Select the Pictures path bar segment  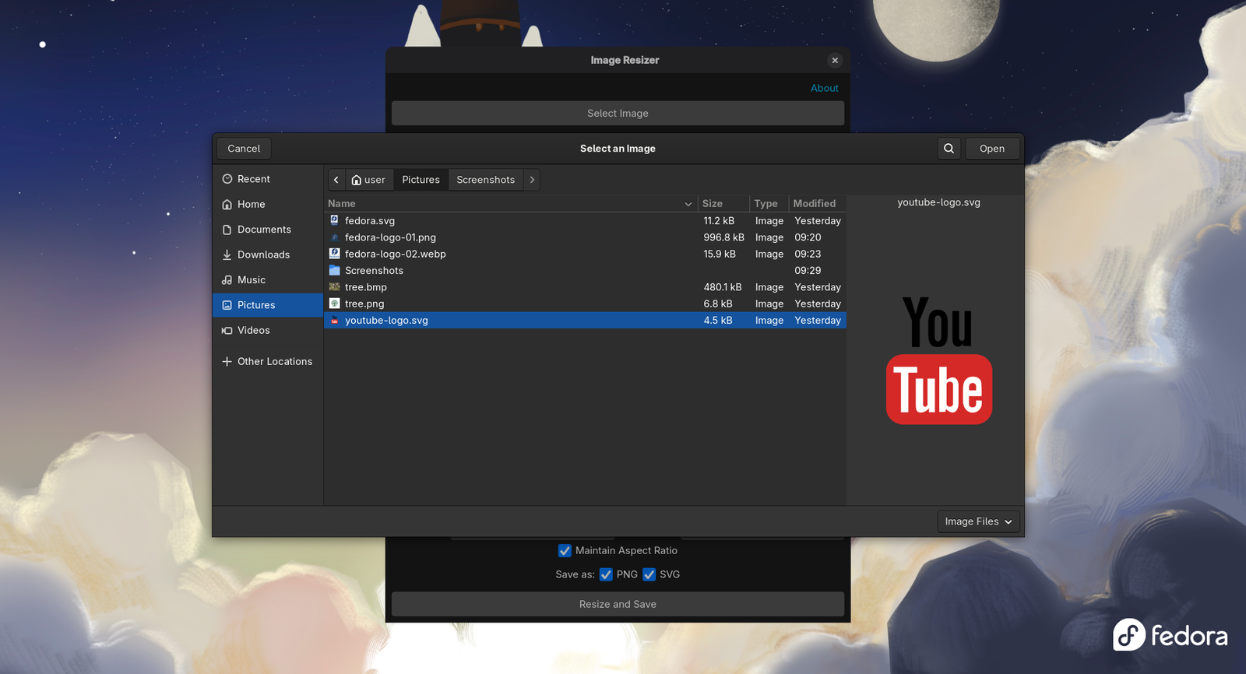421,180
